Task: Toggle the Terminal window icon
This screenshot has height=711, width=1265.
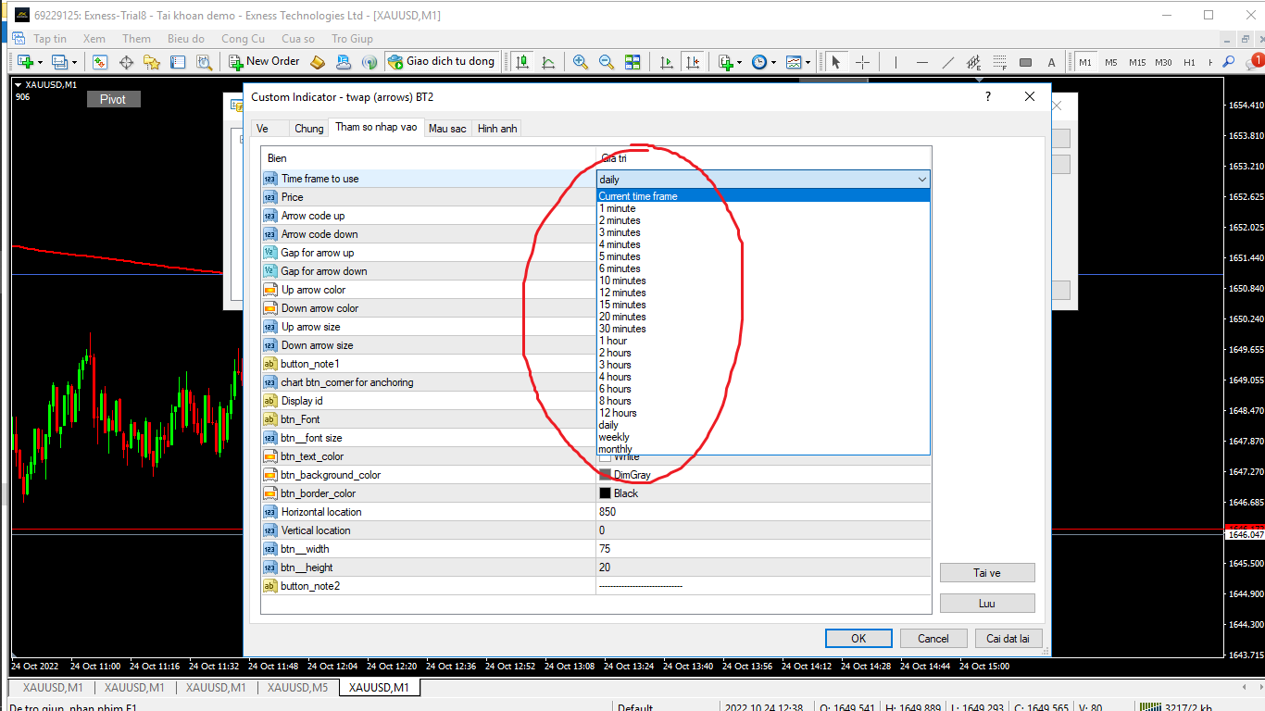Action: (x=178, y=62)
